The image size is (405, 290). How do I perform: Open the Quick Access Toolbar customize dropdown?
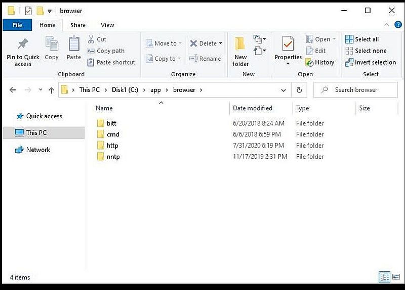[x=50, y=11]
